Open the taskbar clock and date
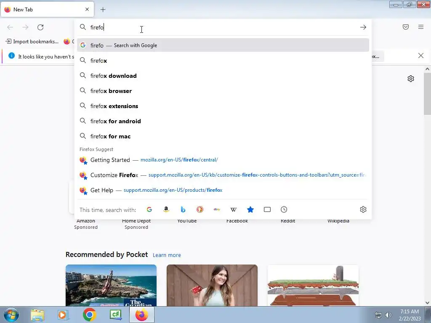This screenshot has height=323, width=431. [410, 315]
